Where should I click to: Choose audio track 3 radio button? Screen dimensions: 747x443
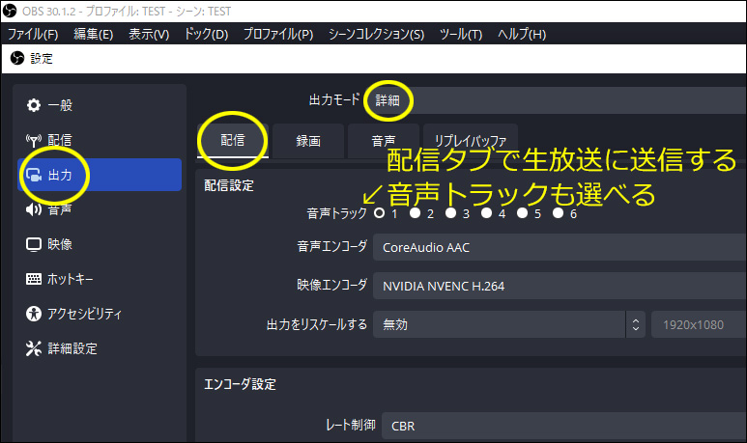coord(450,213)
